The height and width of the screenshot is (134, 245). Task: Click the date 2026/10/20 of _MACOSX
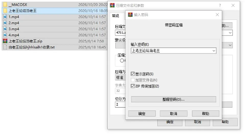pos(93,5)
